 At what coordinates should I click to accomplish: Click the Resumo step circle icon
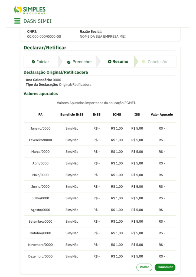pos(110,62)
